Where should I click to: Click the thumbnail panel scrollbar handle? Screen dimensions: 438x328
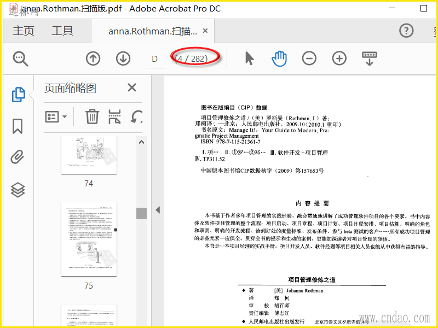point(142,213)
